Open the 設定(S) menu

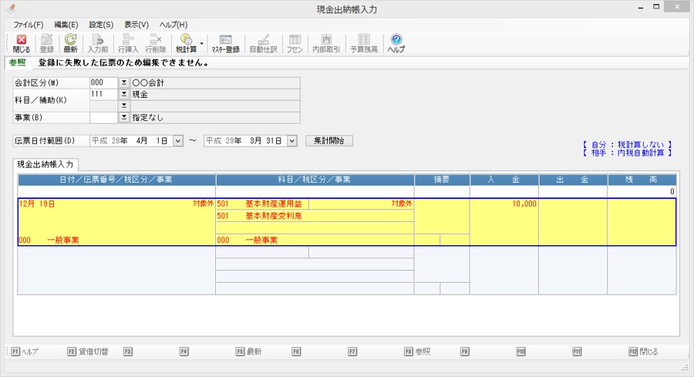tap(101, 25)
